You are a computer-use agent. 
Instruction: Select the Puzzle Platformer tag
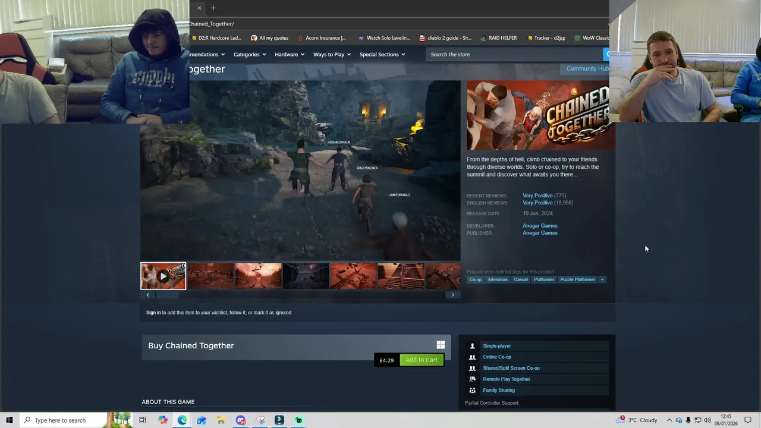[x=577, y=279]
